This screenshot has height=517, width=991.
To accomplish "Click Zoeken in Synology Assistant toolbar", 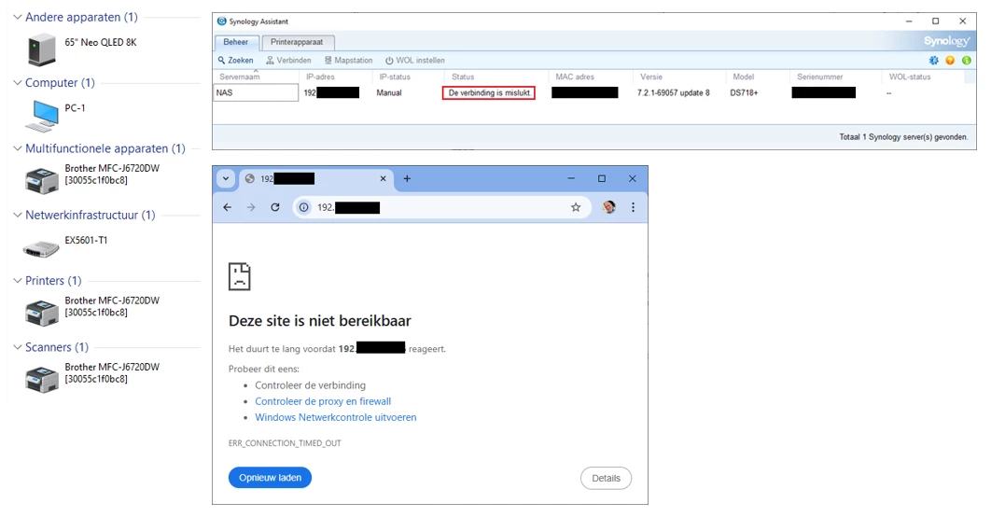I will click(236, 61).
